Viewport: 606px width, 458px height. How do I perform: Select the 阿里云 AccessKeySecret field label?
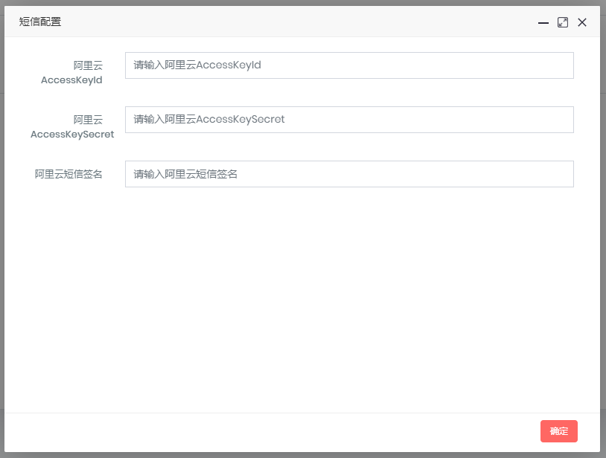click(72, 127)
